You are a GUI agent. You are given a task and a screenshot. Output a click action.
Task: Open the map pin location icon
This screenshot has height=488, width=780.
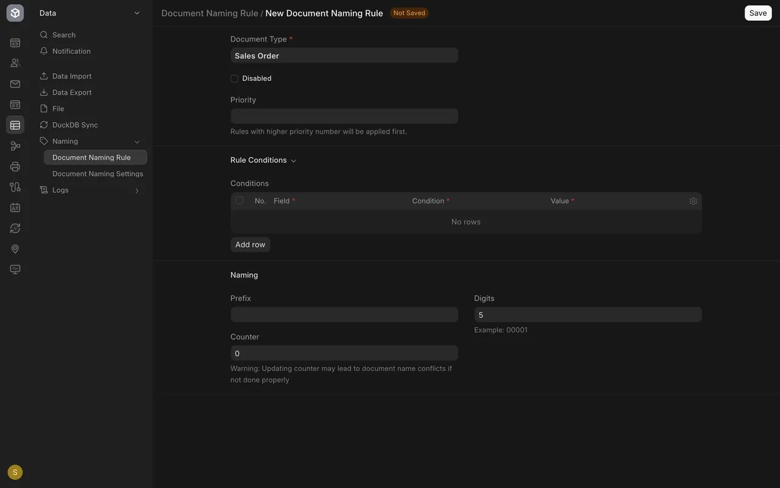pos(15,249)
